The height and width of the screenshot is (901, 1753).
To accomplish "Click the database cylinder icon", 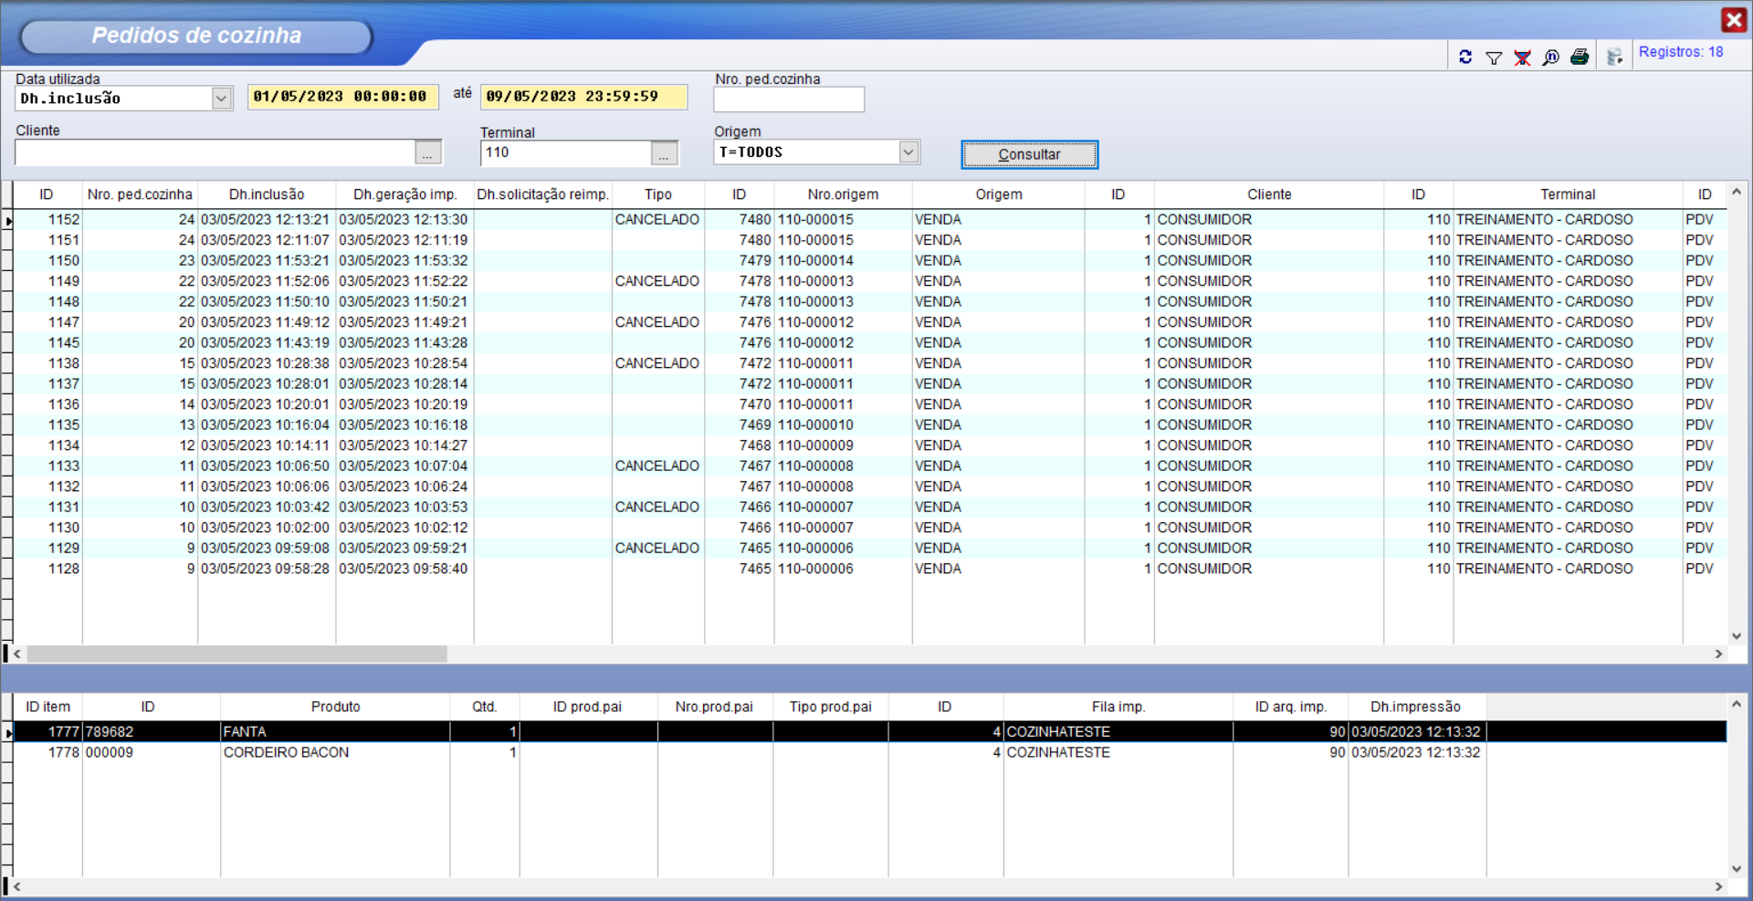I will coord(1614,58).
